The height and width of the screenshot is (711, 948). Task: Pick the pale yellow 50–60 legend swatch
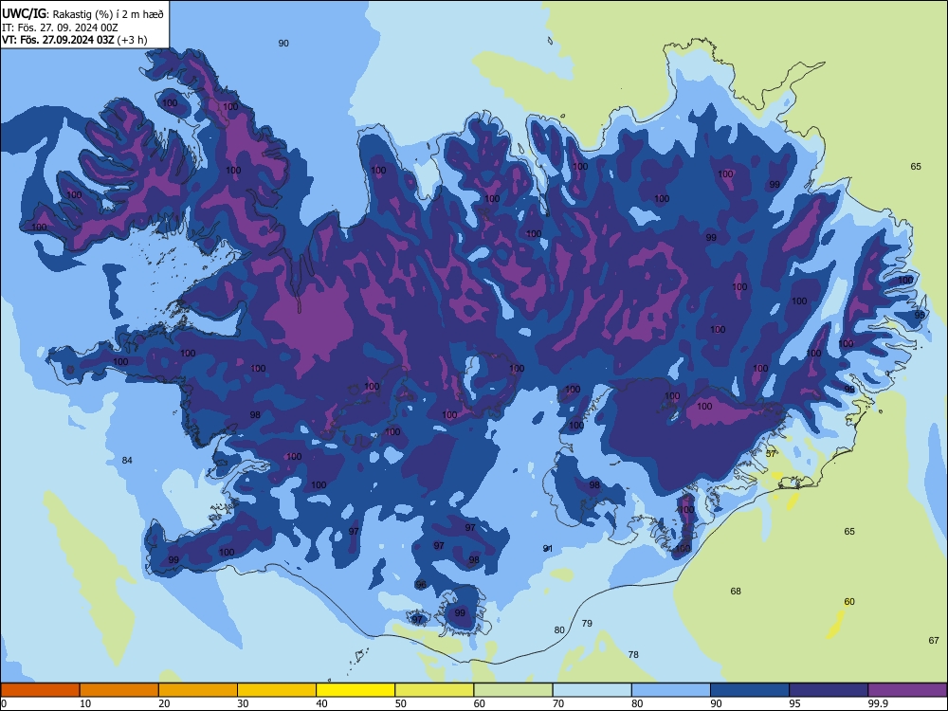coord(435,690)
